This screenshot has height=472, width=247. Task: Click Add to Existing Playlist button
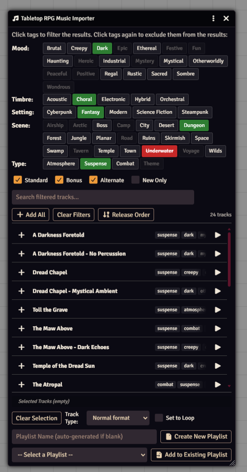tap(191, 455)
